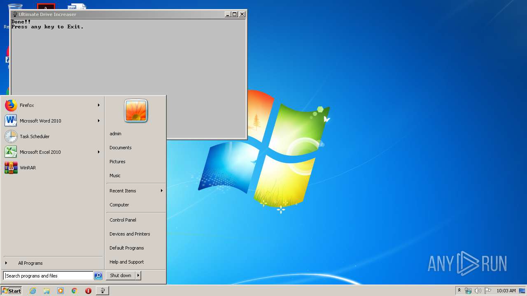Viewport: 527px width, 296px height.
Task: Open Windows Explorer folder taskbar icon
Action: pyautogui.click(x=47, y=291)
